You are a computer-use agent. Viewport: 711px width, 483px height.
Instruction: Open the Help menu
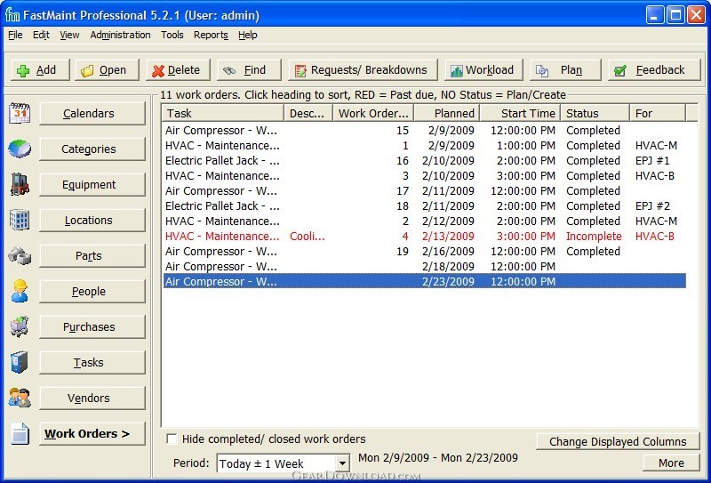click(248, 35)
